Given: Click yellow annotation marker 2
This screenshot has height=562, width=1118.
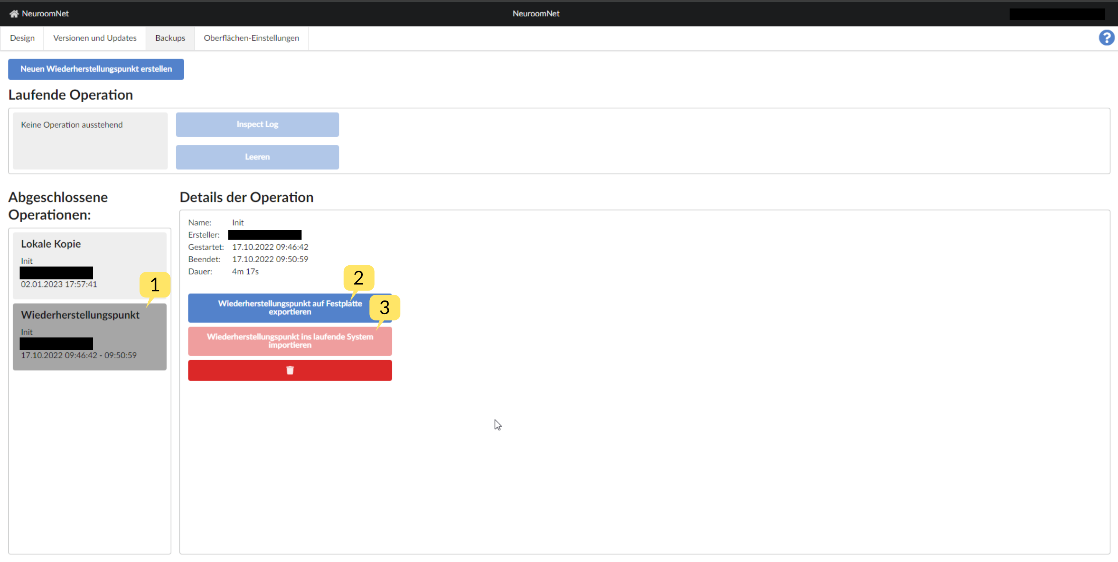Looking at the screenshot, I should tap(358, 278).
